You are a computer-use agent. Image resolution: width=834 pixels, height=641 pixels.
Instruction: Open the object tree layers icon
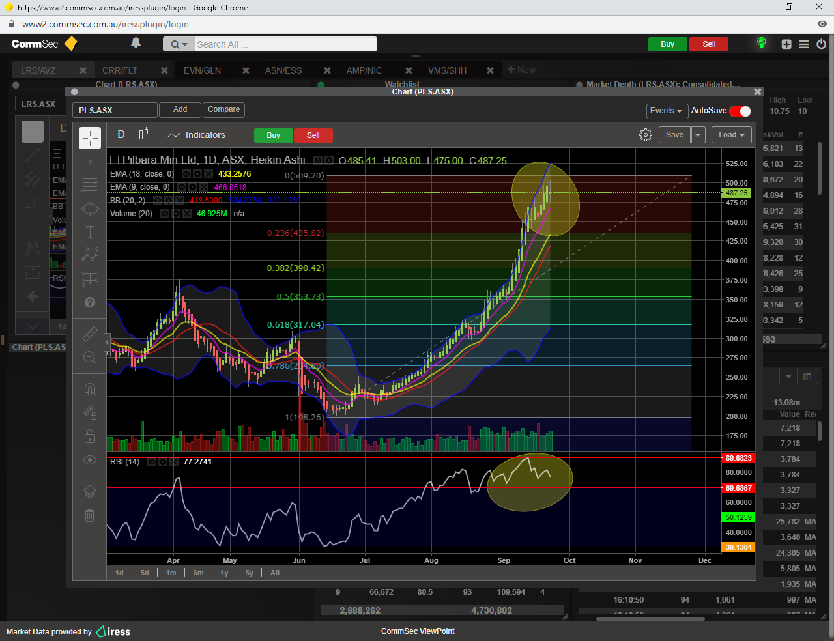point(90,492)
